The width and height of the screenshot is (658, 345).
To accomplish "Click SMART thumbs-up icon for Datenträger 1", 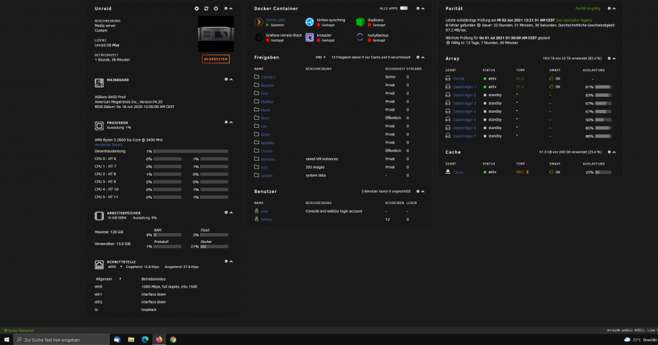I will click(x=551, y=86).
